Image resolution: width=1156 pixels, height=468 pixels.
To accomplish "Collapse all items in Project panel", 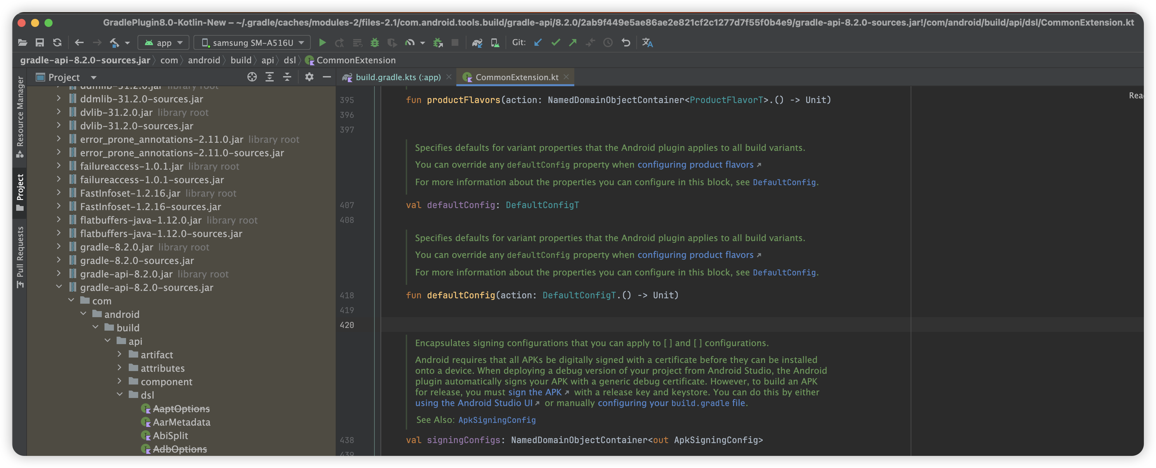I will pyautogui.click(x=287, y=77).
